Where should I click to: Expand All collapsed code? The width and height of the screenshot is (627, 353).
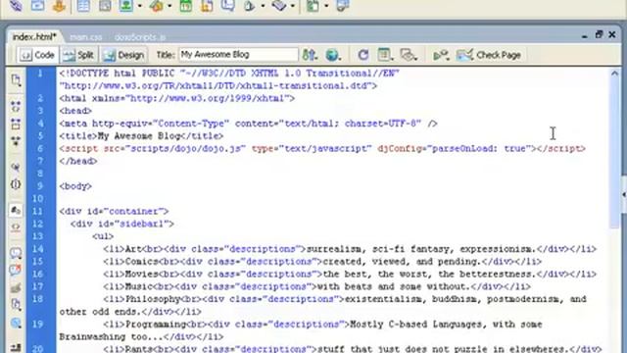coord(16,141)
